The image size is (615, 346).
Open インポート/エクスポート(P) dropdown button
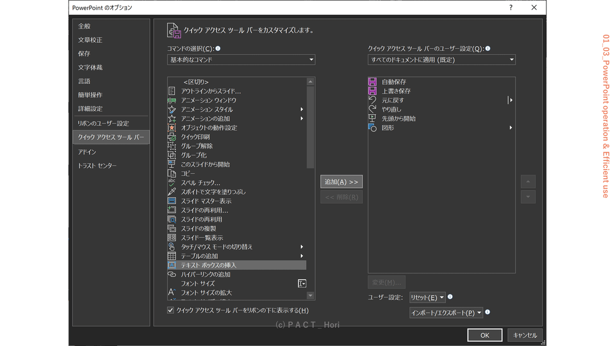point(446,312)
